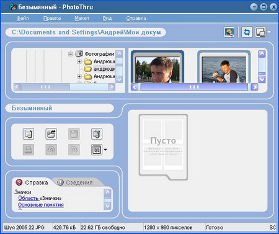The image size is (279, 234).
Task: Click status bar text Готово
Action: [x=215, y=227]
